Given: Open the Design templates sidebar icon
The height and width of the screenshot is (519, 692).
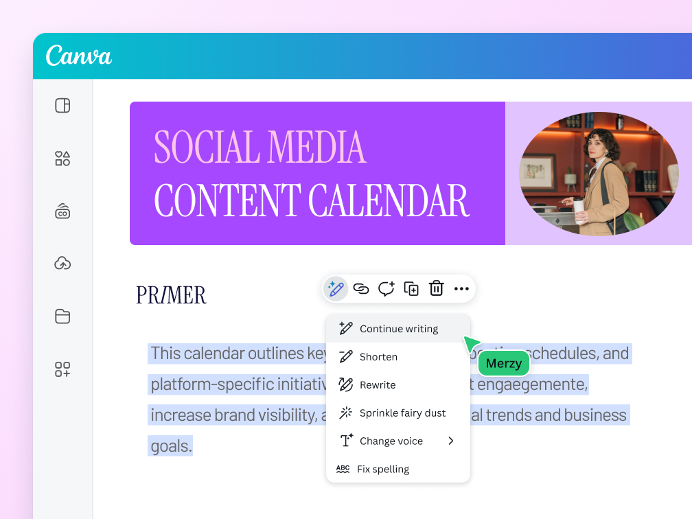Looking at the screenshot, I should tap(62, 106).
